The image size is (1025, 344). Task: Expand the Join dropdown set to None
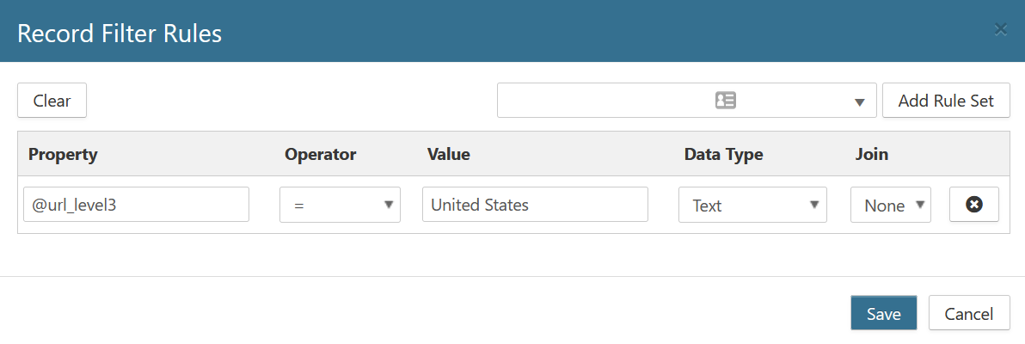coord(890,205)
